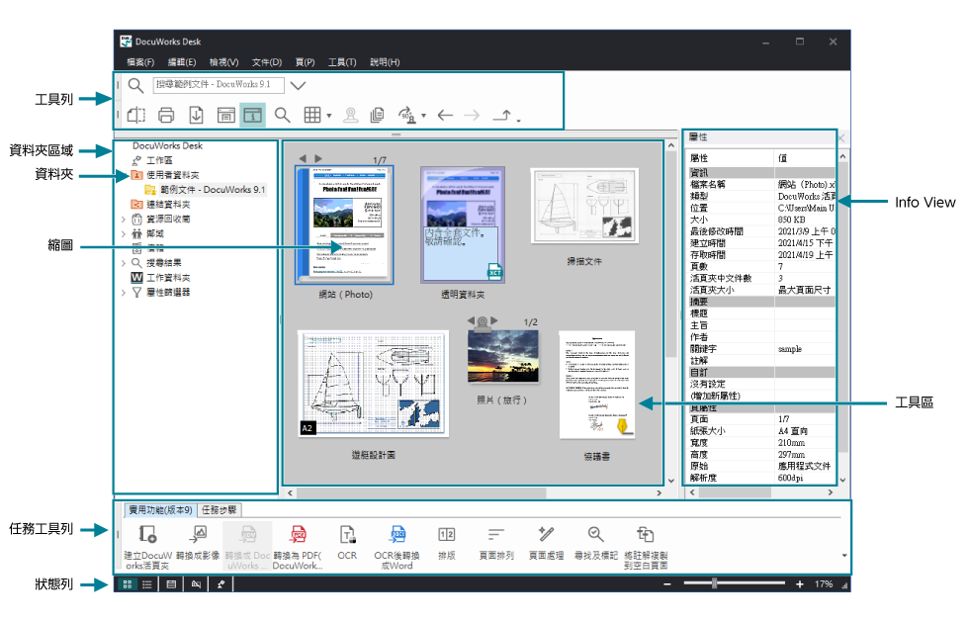Click the magnifier icon beside the search box
Image resolution: width=970 pixels, height=624 pixels.
point(135,85)
